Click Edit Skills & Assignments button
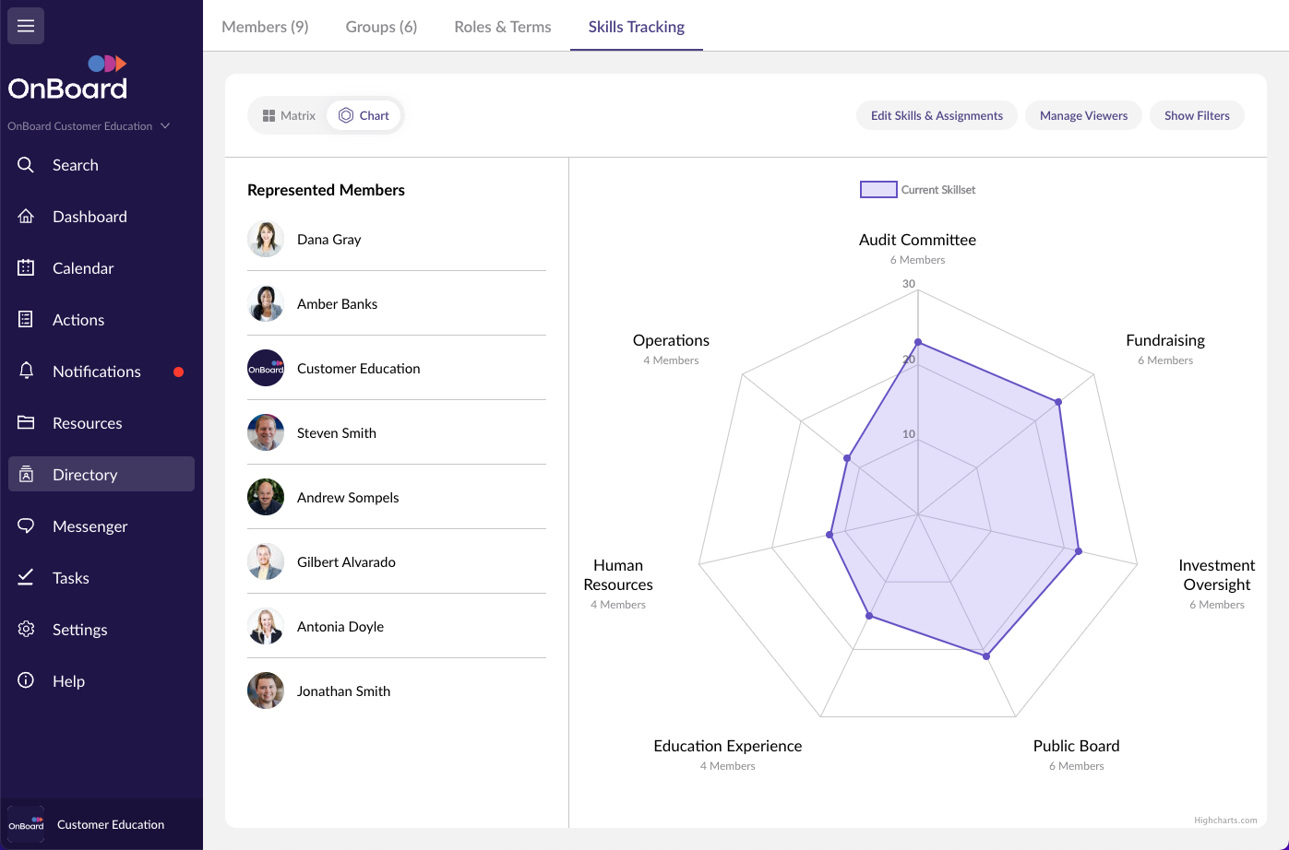The width and height of the screenshot is (1289, 850). [937, 116]
